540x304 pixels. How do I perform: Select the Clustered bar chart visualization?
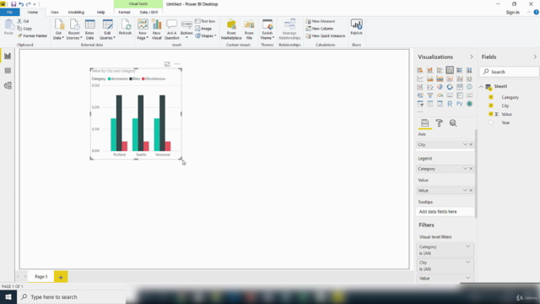point(440,70)
